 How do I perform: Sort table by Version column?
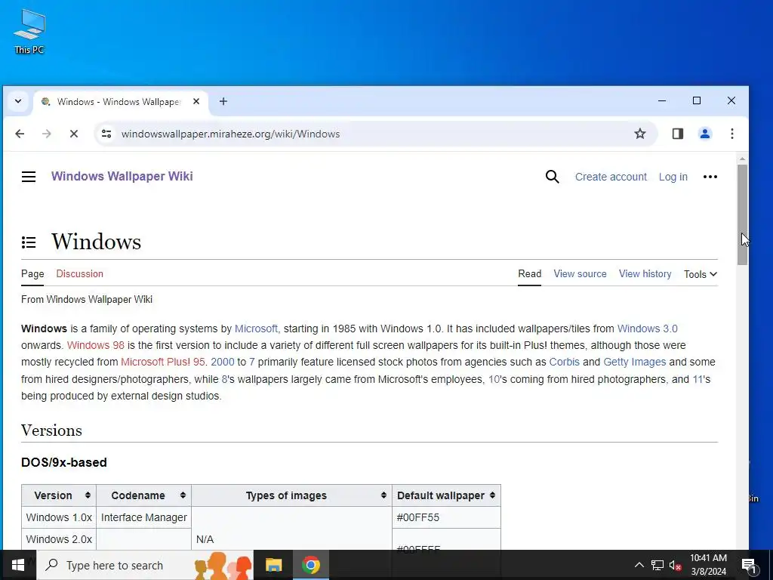[59, 495]
